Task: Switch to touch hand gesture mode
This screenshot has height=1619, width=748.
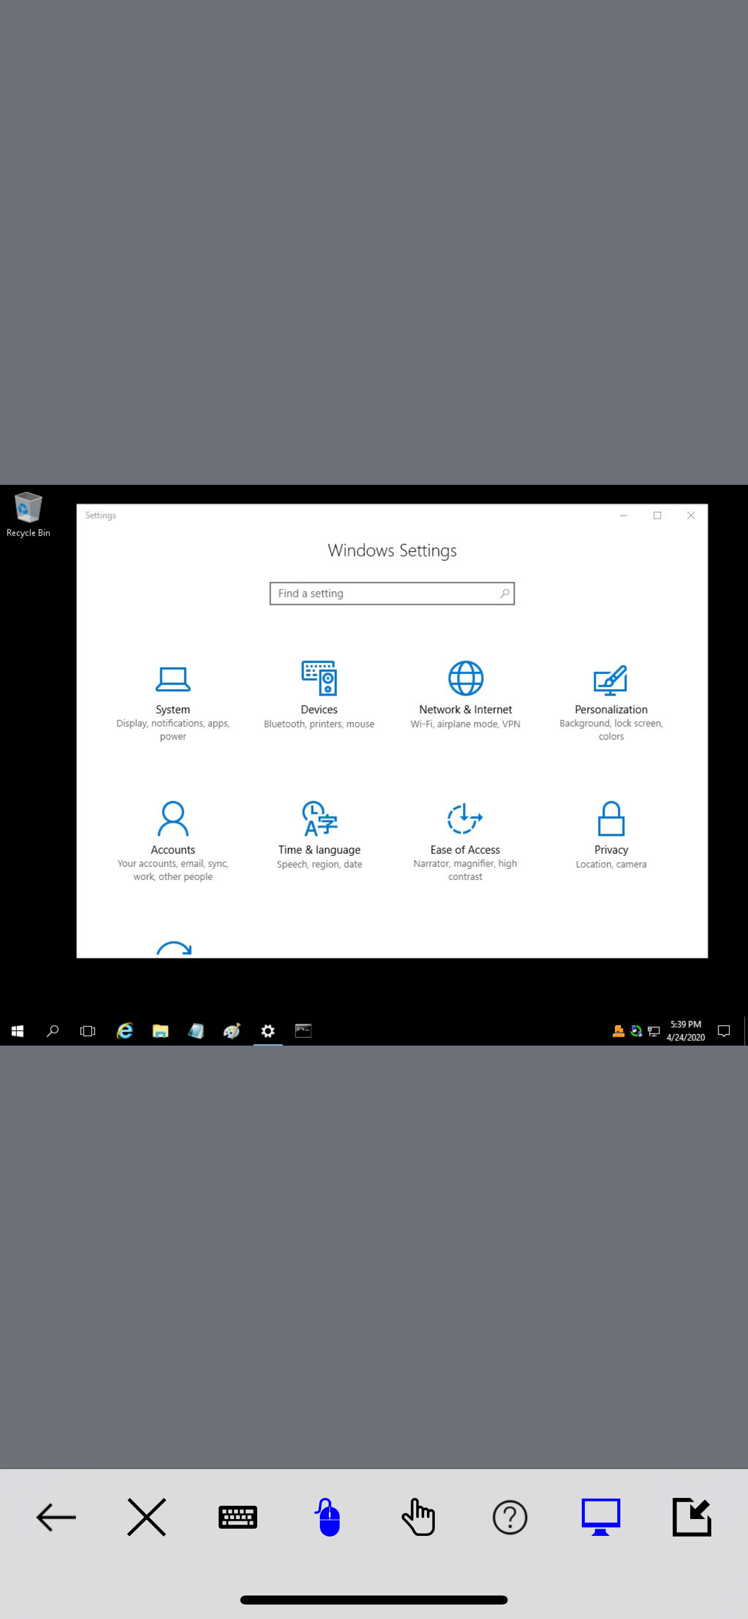Action: 419,1517
